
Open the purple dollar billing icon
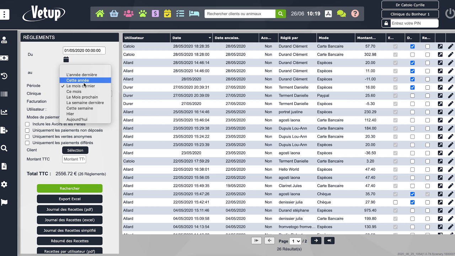click(155, 14)
